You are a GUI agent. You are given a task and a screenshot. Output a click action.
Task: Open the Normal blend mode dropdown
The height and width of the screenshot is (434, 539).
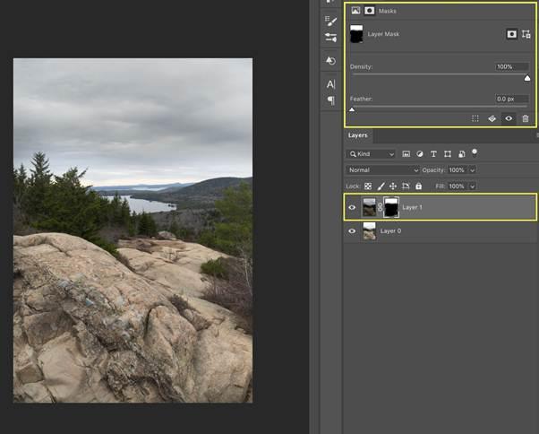tap(383, 169)
